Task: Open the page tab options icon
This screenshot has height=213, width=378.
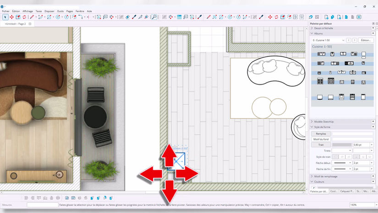Action: [x=30, y=24]
